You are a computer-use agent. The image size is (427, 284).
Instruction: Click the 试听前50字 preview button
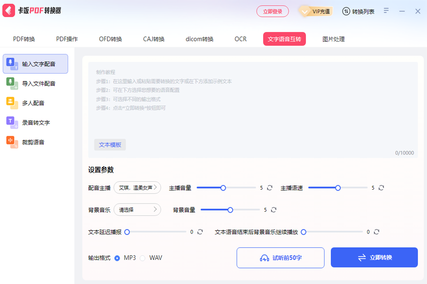tap(281, 258)
